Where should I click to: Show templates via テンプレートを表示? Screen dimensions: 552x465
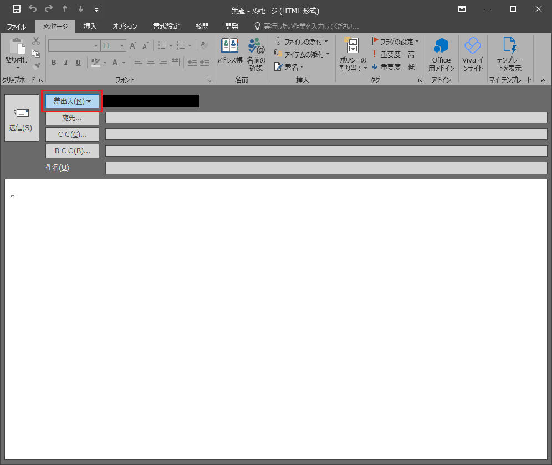point(510,54)
